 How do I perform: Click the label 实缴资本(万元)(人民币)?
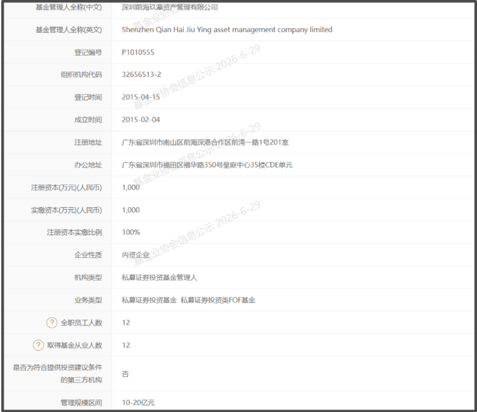[x=66, y=210]
